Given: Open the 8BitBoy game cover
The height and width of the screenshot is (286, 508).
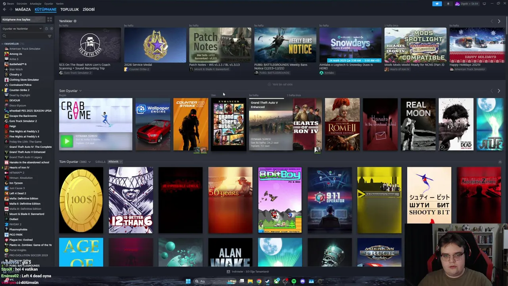Looking at the screenshot, I should (280, 200).
